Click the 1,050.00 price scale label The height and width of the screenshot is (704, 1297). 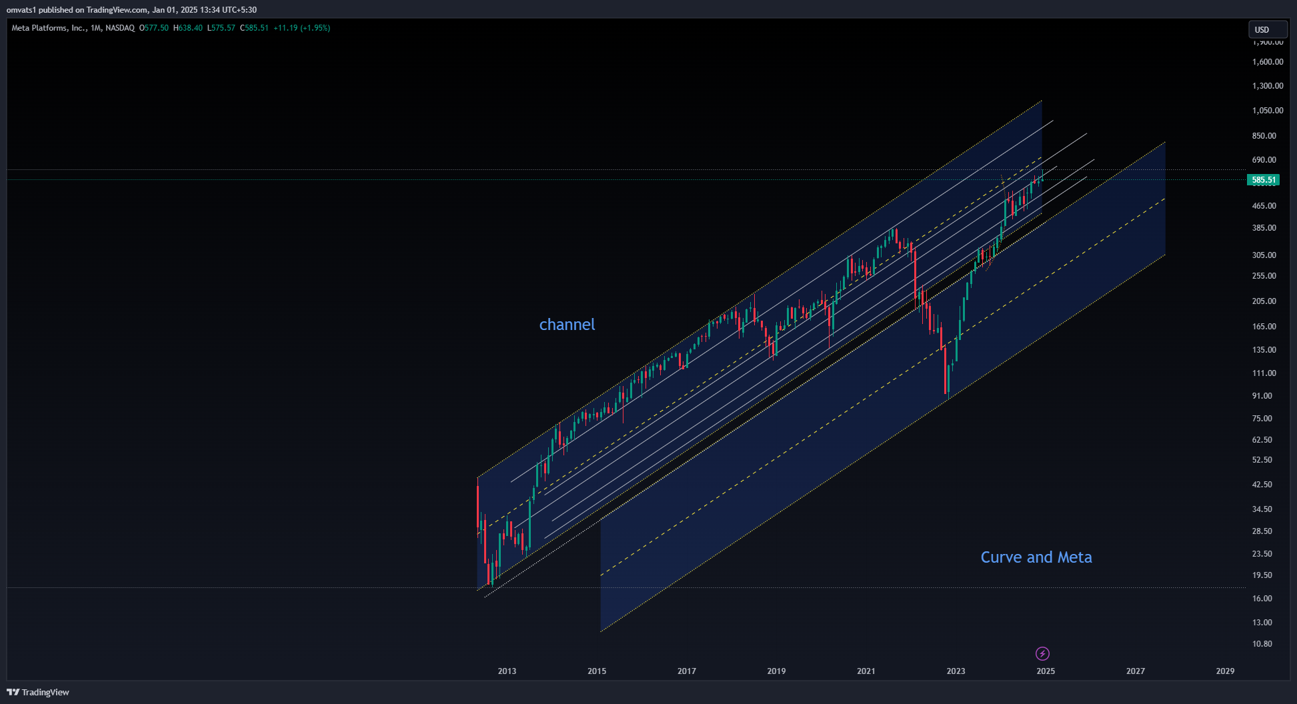(x=1268, y=111)
